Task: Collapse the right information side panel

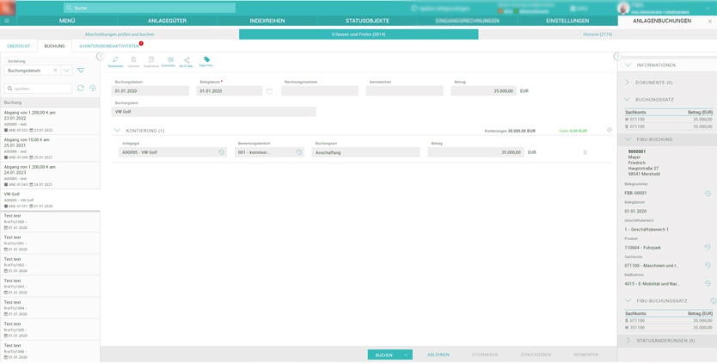Action: (617, 57)
